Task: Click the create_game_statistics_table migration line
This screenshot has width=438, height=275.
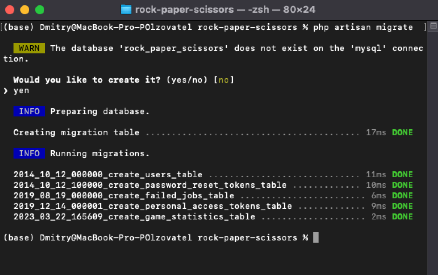Action: (x=213, y=217)
